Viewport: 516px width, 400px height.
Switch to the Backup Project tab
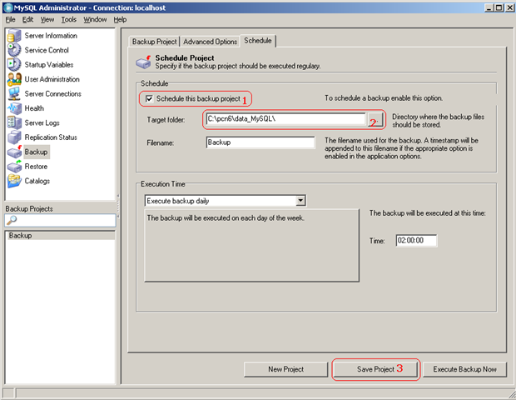click(x=154, y=42)
